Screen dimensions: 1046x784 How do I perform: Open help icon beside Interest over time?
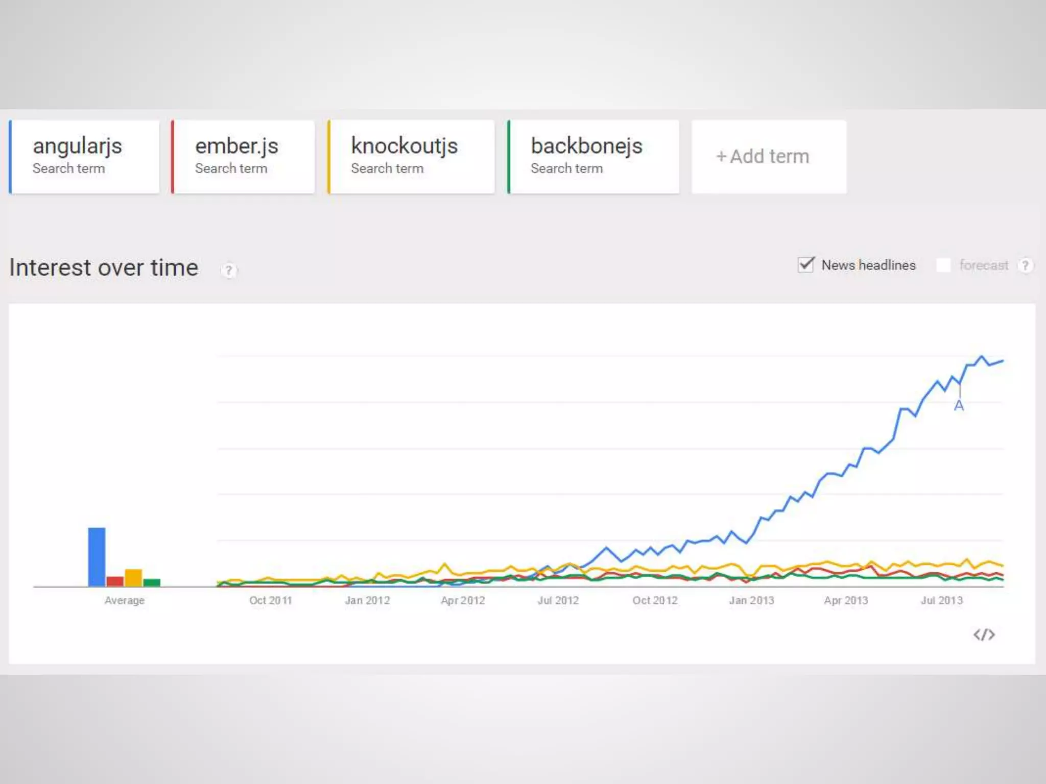pos(228,270)
